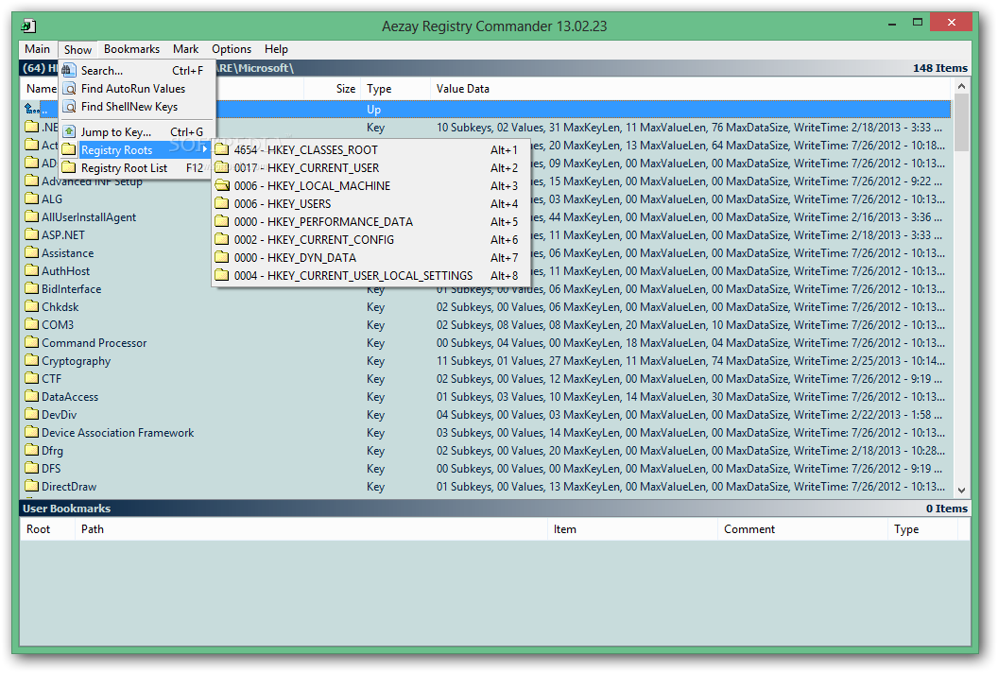
Task: Click the ALG folder icon
Action: pyautogui.click(x=32, y=198)
